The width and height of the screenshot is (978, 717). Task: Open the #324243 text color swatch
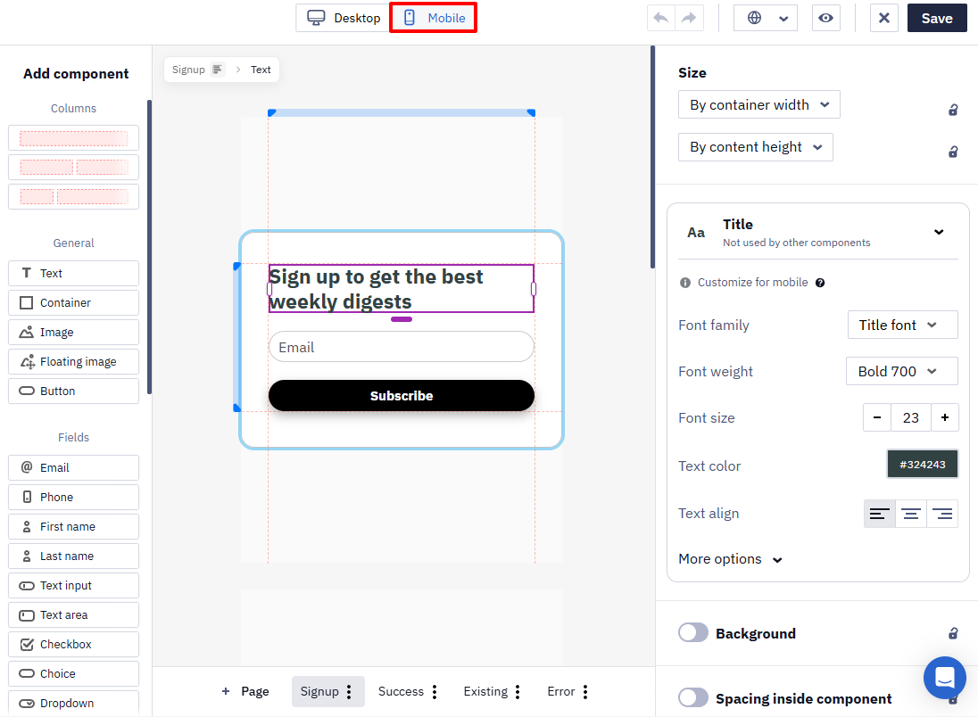click(922, 465)
